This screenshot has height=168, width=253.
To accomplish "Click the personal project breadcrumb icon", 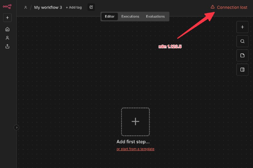I will coord(26,7).
